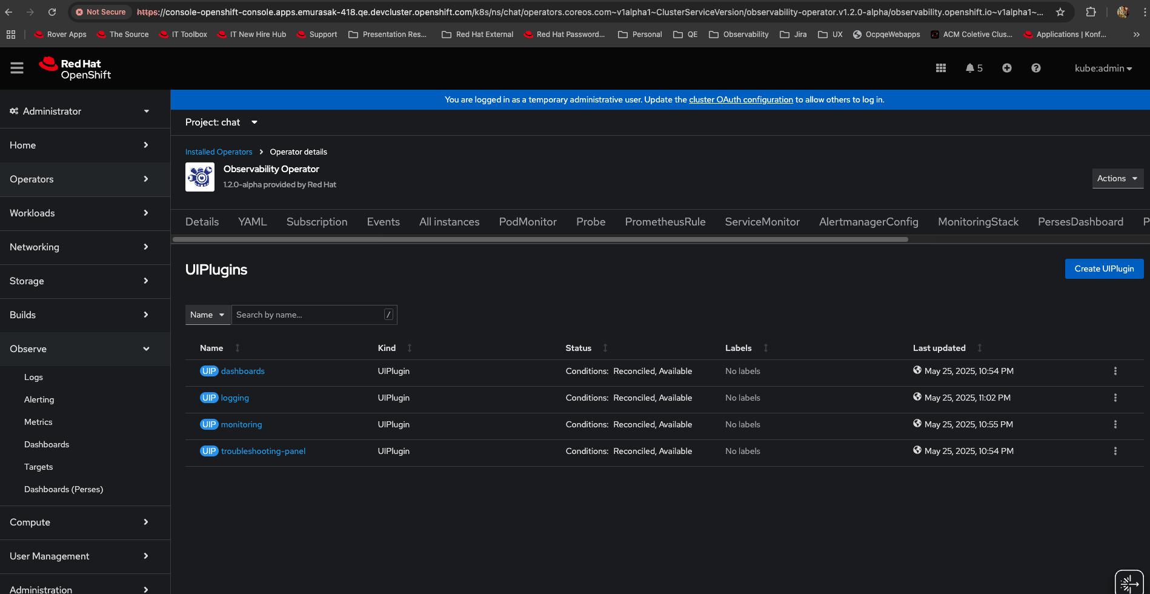The image size is (1150, 594).
Task: Switch to the YAML tab
Action: [252, 222]
